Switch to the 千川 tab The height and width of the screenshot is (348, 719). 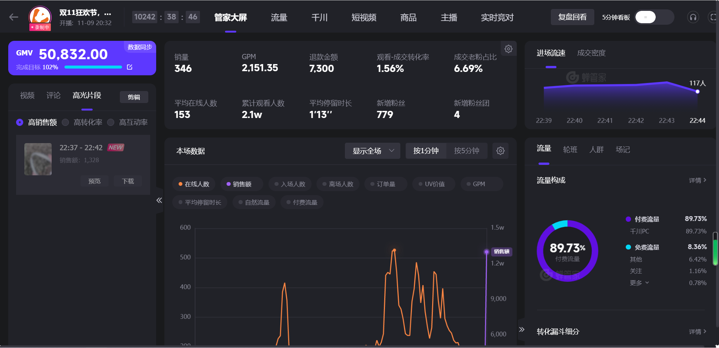pos(319,18)
